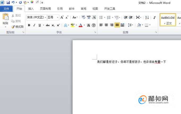Screen dimensions: 181x114
Task: Toggle Subscript formatting
Action: pyautogui.click(x=53, y=25)
